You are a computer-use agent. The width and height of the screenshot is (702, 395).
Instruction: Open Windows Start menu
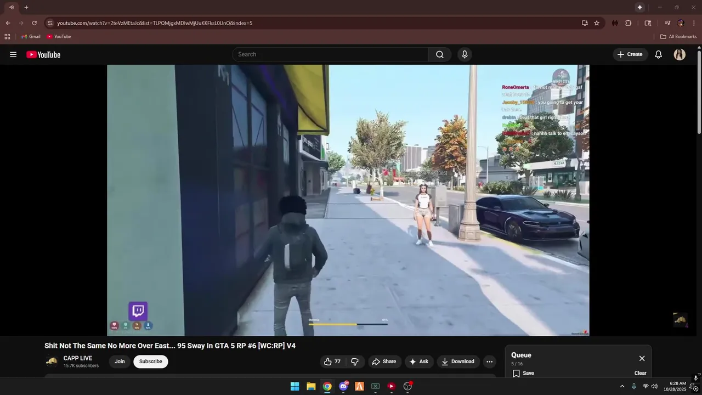(295, 386)
